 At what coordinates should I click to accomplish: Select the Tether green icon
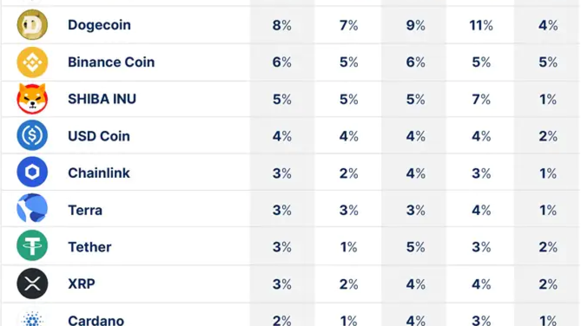pyautogui.click(x=32, y=246)
